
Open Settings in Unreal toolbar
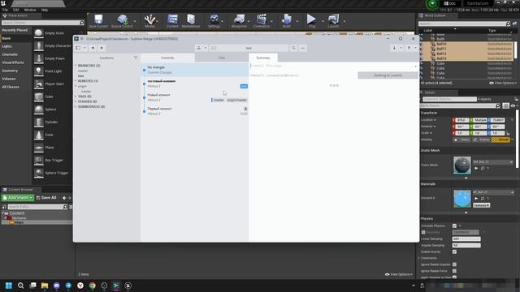point(214,21)
